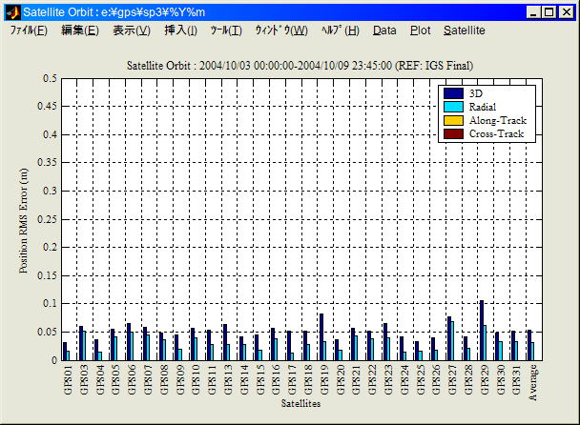Open the ファイル(F) menu
580x425 pixels.
[x=29, y=30]
